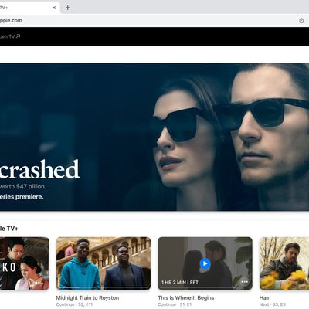Open more options on This Is Where It Begins

pos(245,282)
